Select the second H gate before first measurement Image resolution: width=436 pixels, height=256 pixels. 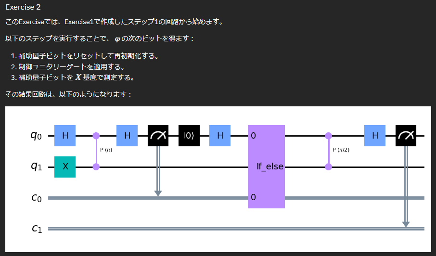coord(127,136)
